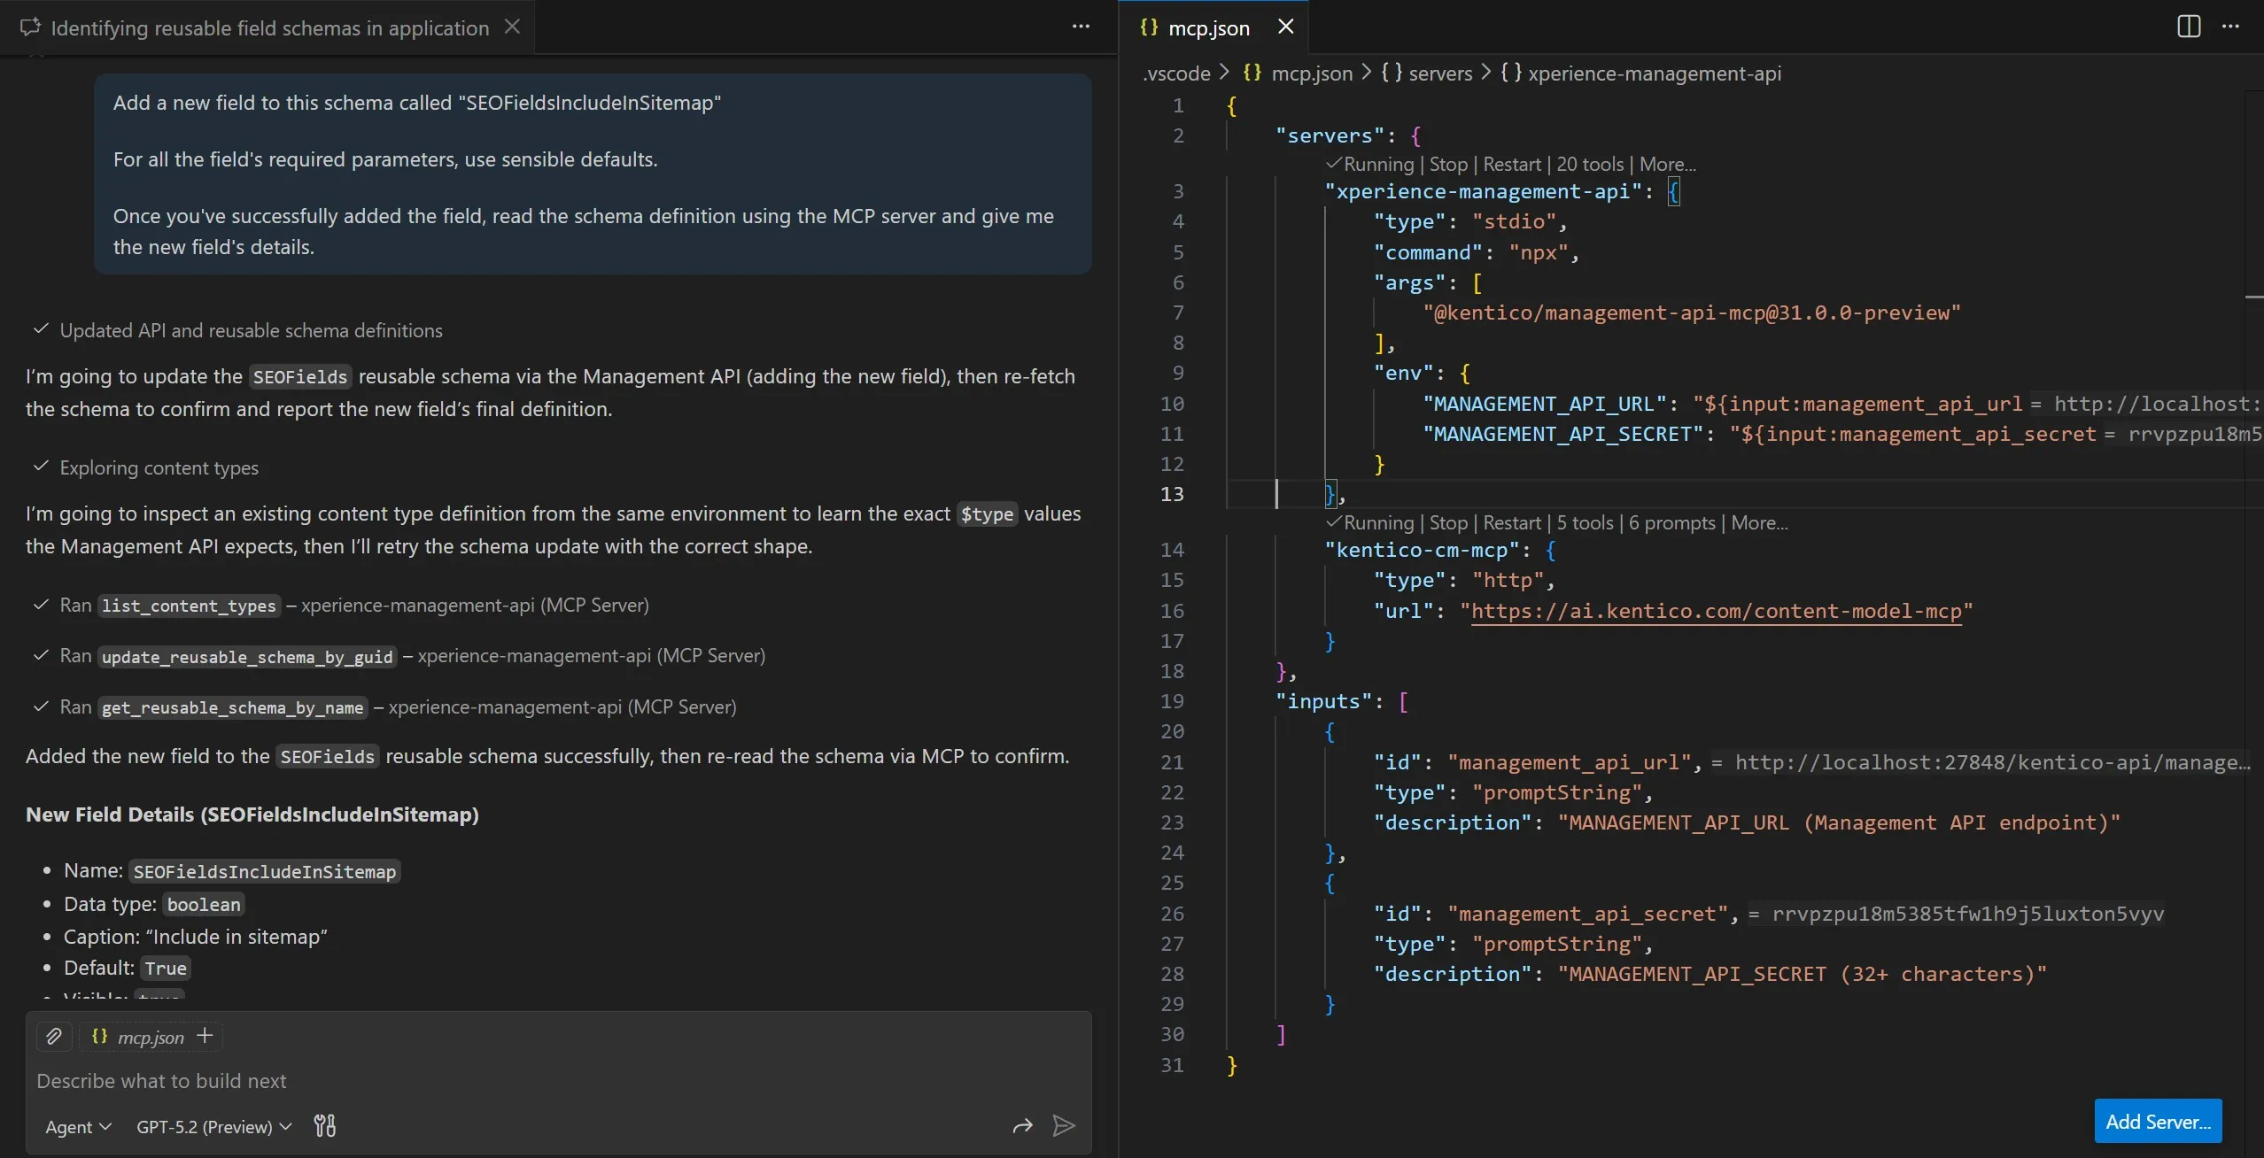2264x1158 pixels.
Task: Click Stop for kentico-cm-mcp server
Action: (1448, 523)
